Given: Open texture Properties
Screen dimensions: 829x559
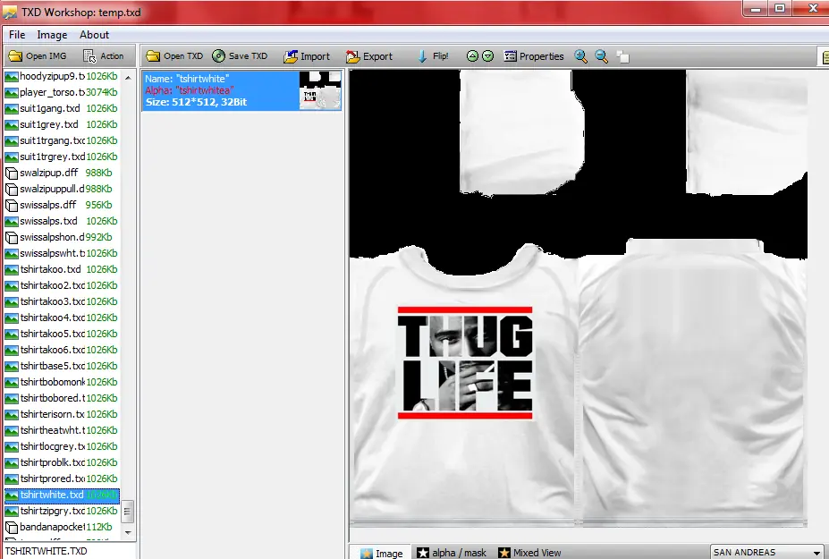Looking at the screenshot, I should tap(534, 56).
